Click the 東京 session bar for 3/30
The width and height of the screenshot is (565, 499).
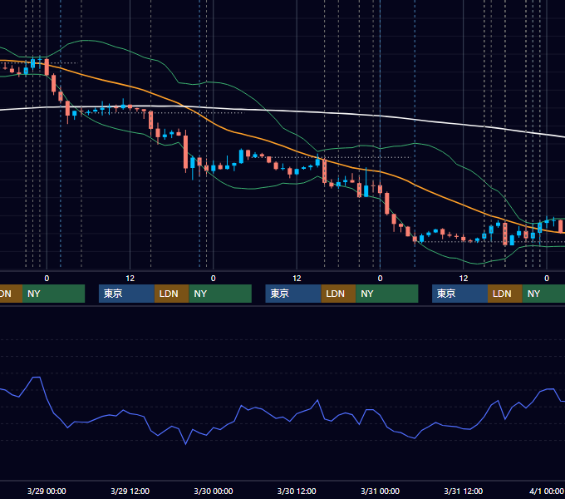pyautogui.click(x=293, y=294)
